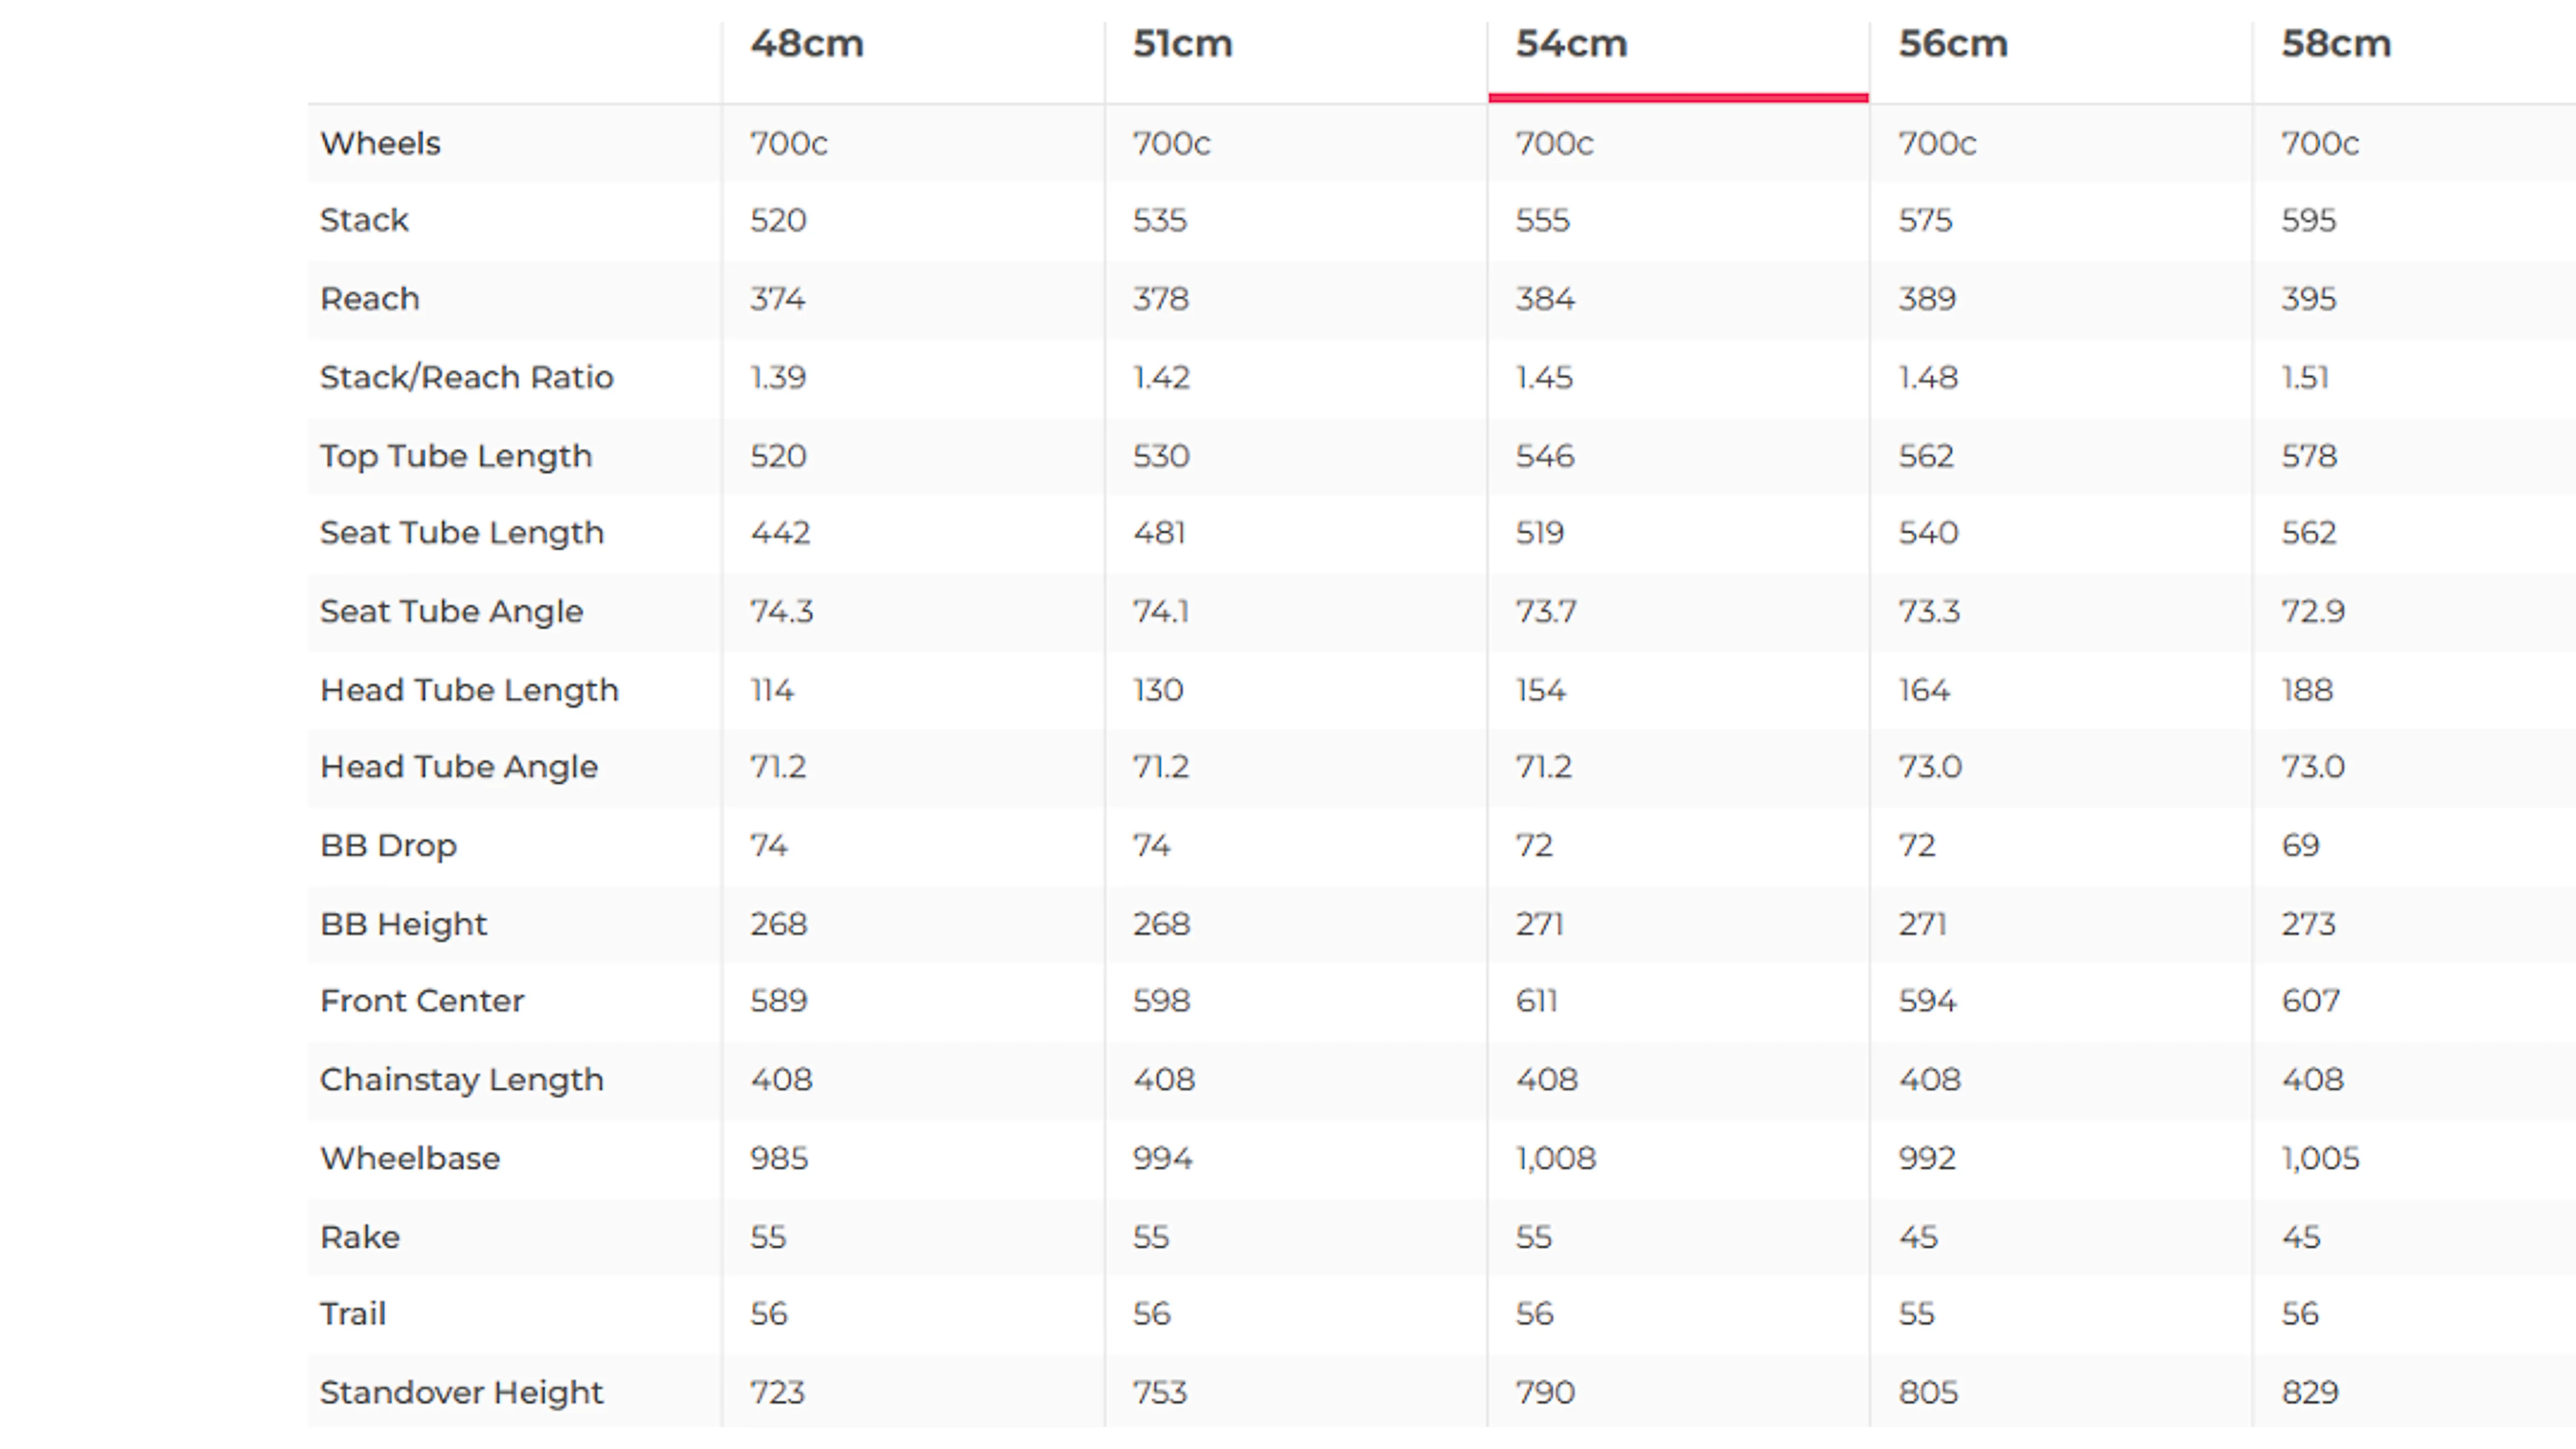
Task: Click the 73.3 seat tube angle for 56cm
Action: click(x=1929, y=611)
